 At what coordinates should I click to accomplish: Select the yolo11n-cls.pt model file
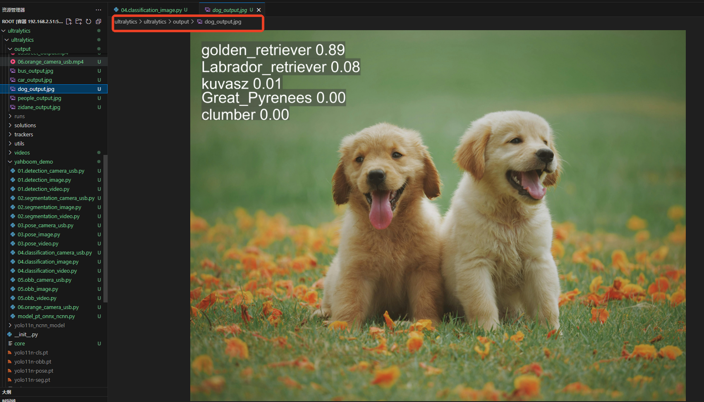click(x=54, y=352)
